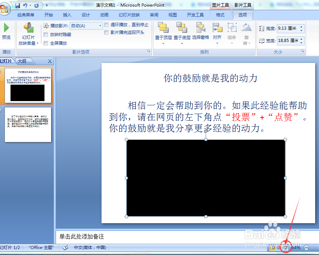
Task: Close the slides pane with the X
Action: coord(50,61)
